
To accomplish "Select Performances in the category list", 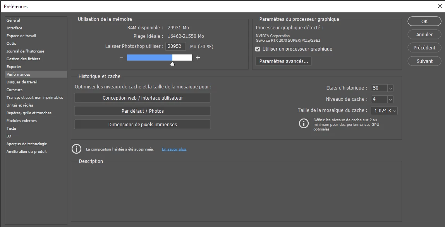I will click(36, 74).
